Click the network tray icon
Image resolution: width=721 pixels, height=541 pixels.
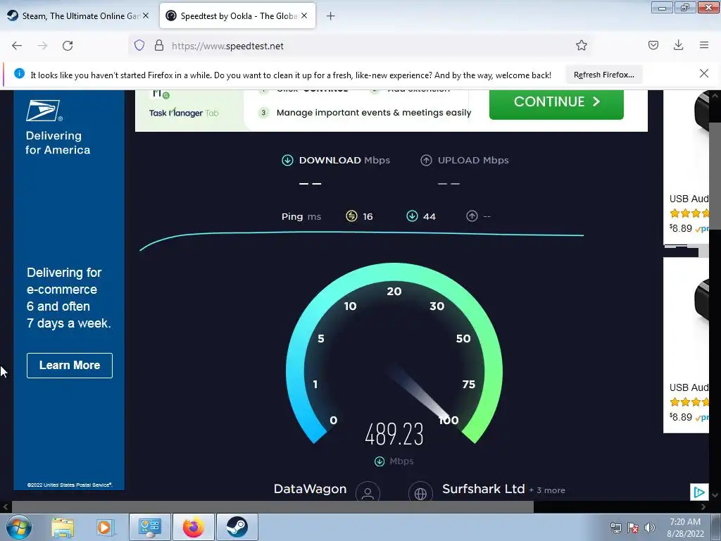615,528
